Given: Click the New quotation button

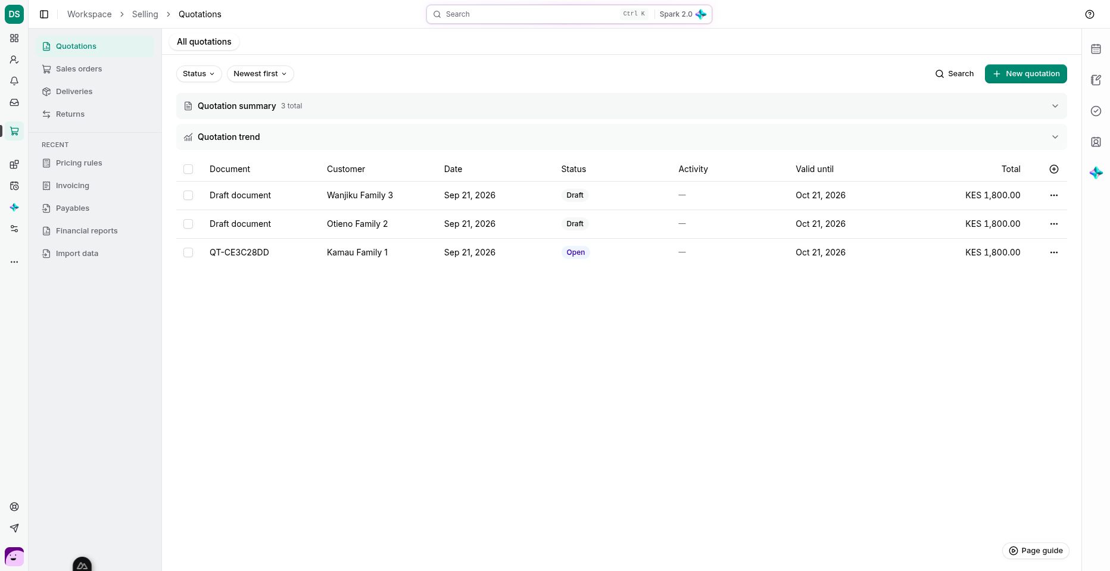Looking at the screenshot, I should coord(1025,74).
